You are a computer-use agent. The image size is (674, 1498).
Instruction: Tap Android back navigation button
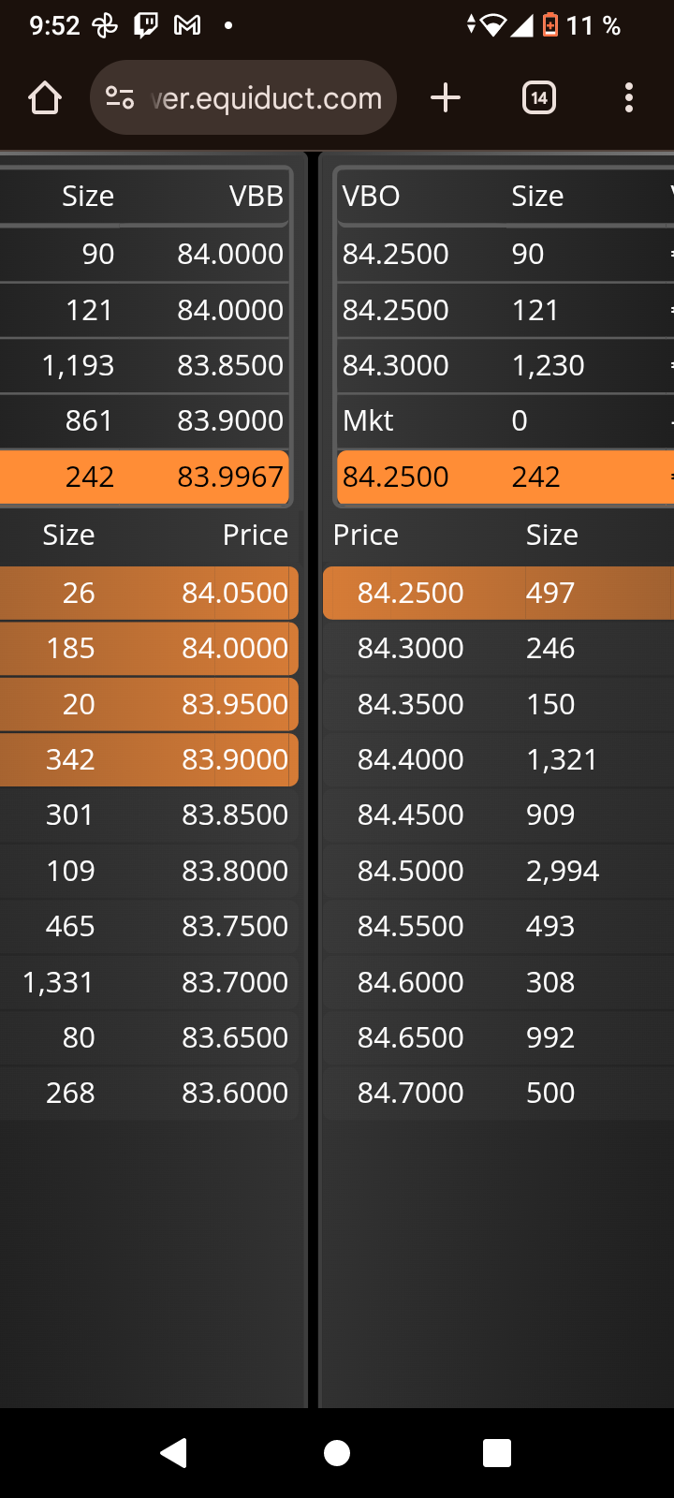pyautogui.click(x=174, y=1453)
